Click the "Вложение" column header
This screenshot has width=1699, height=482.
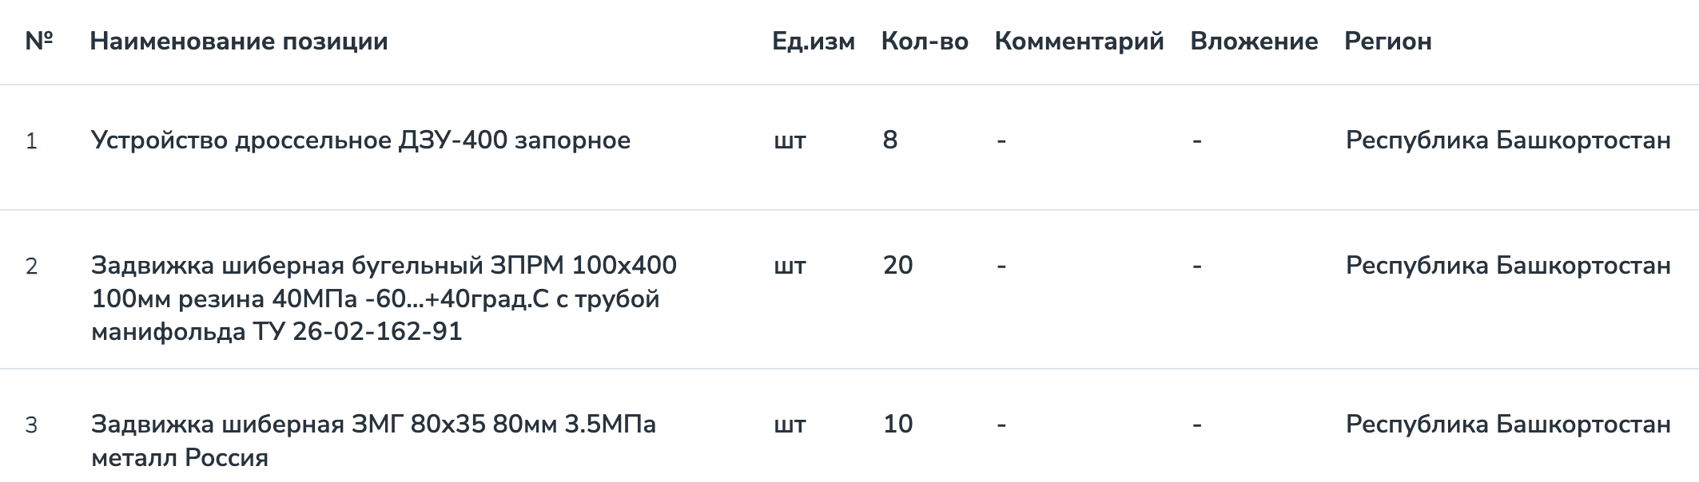point(1254,41)
